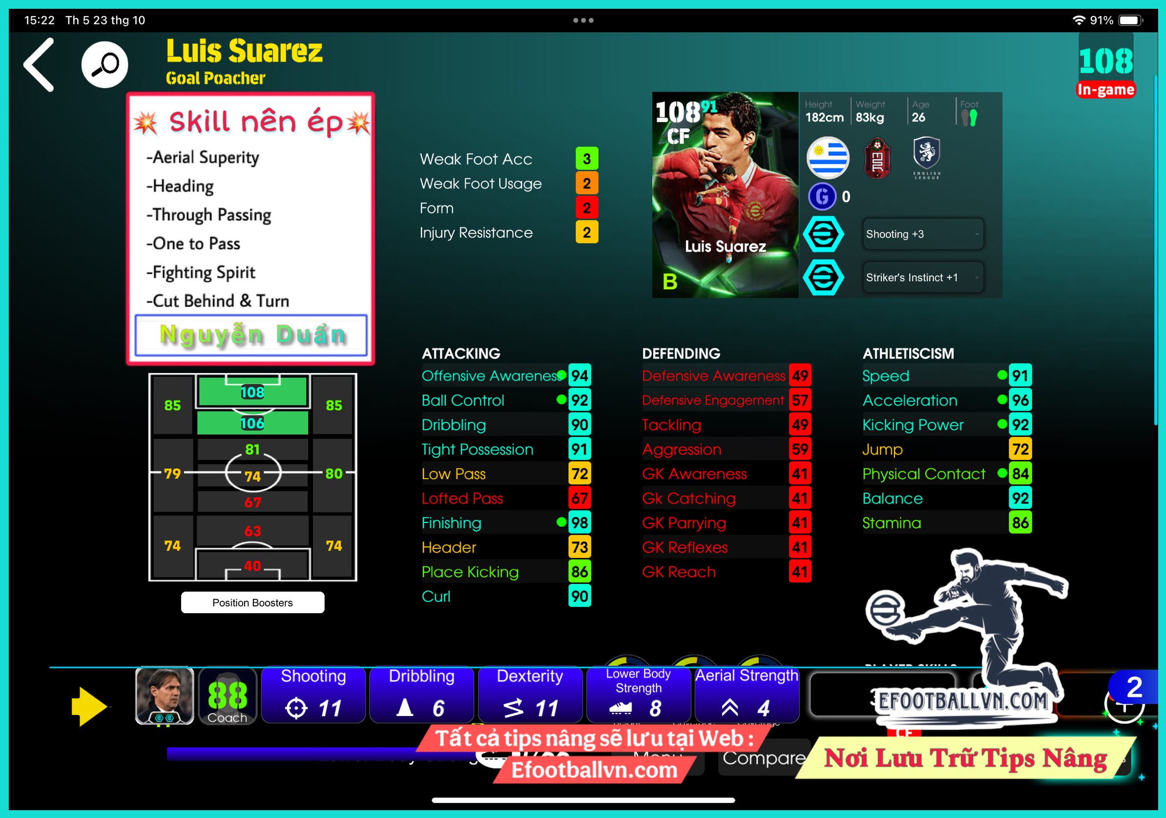Screen dimensions: 1166x818
Task: Click the English League emblem
Action: [926, 157]
